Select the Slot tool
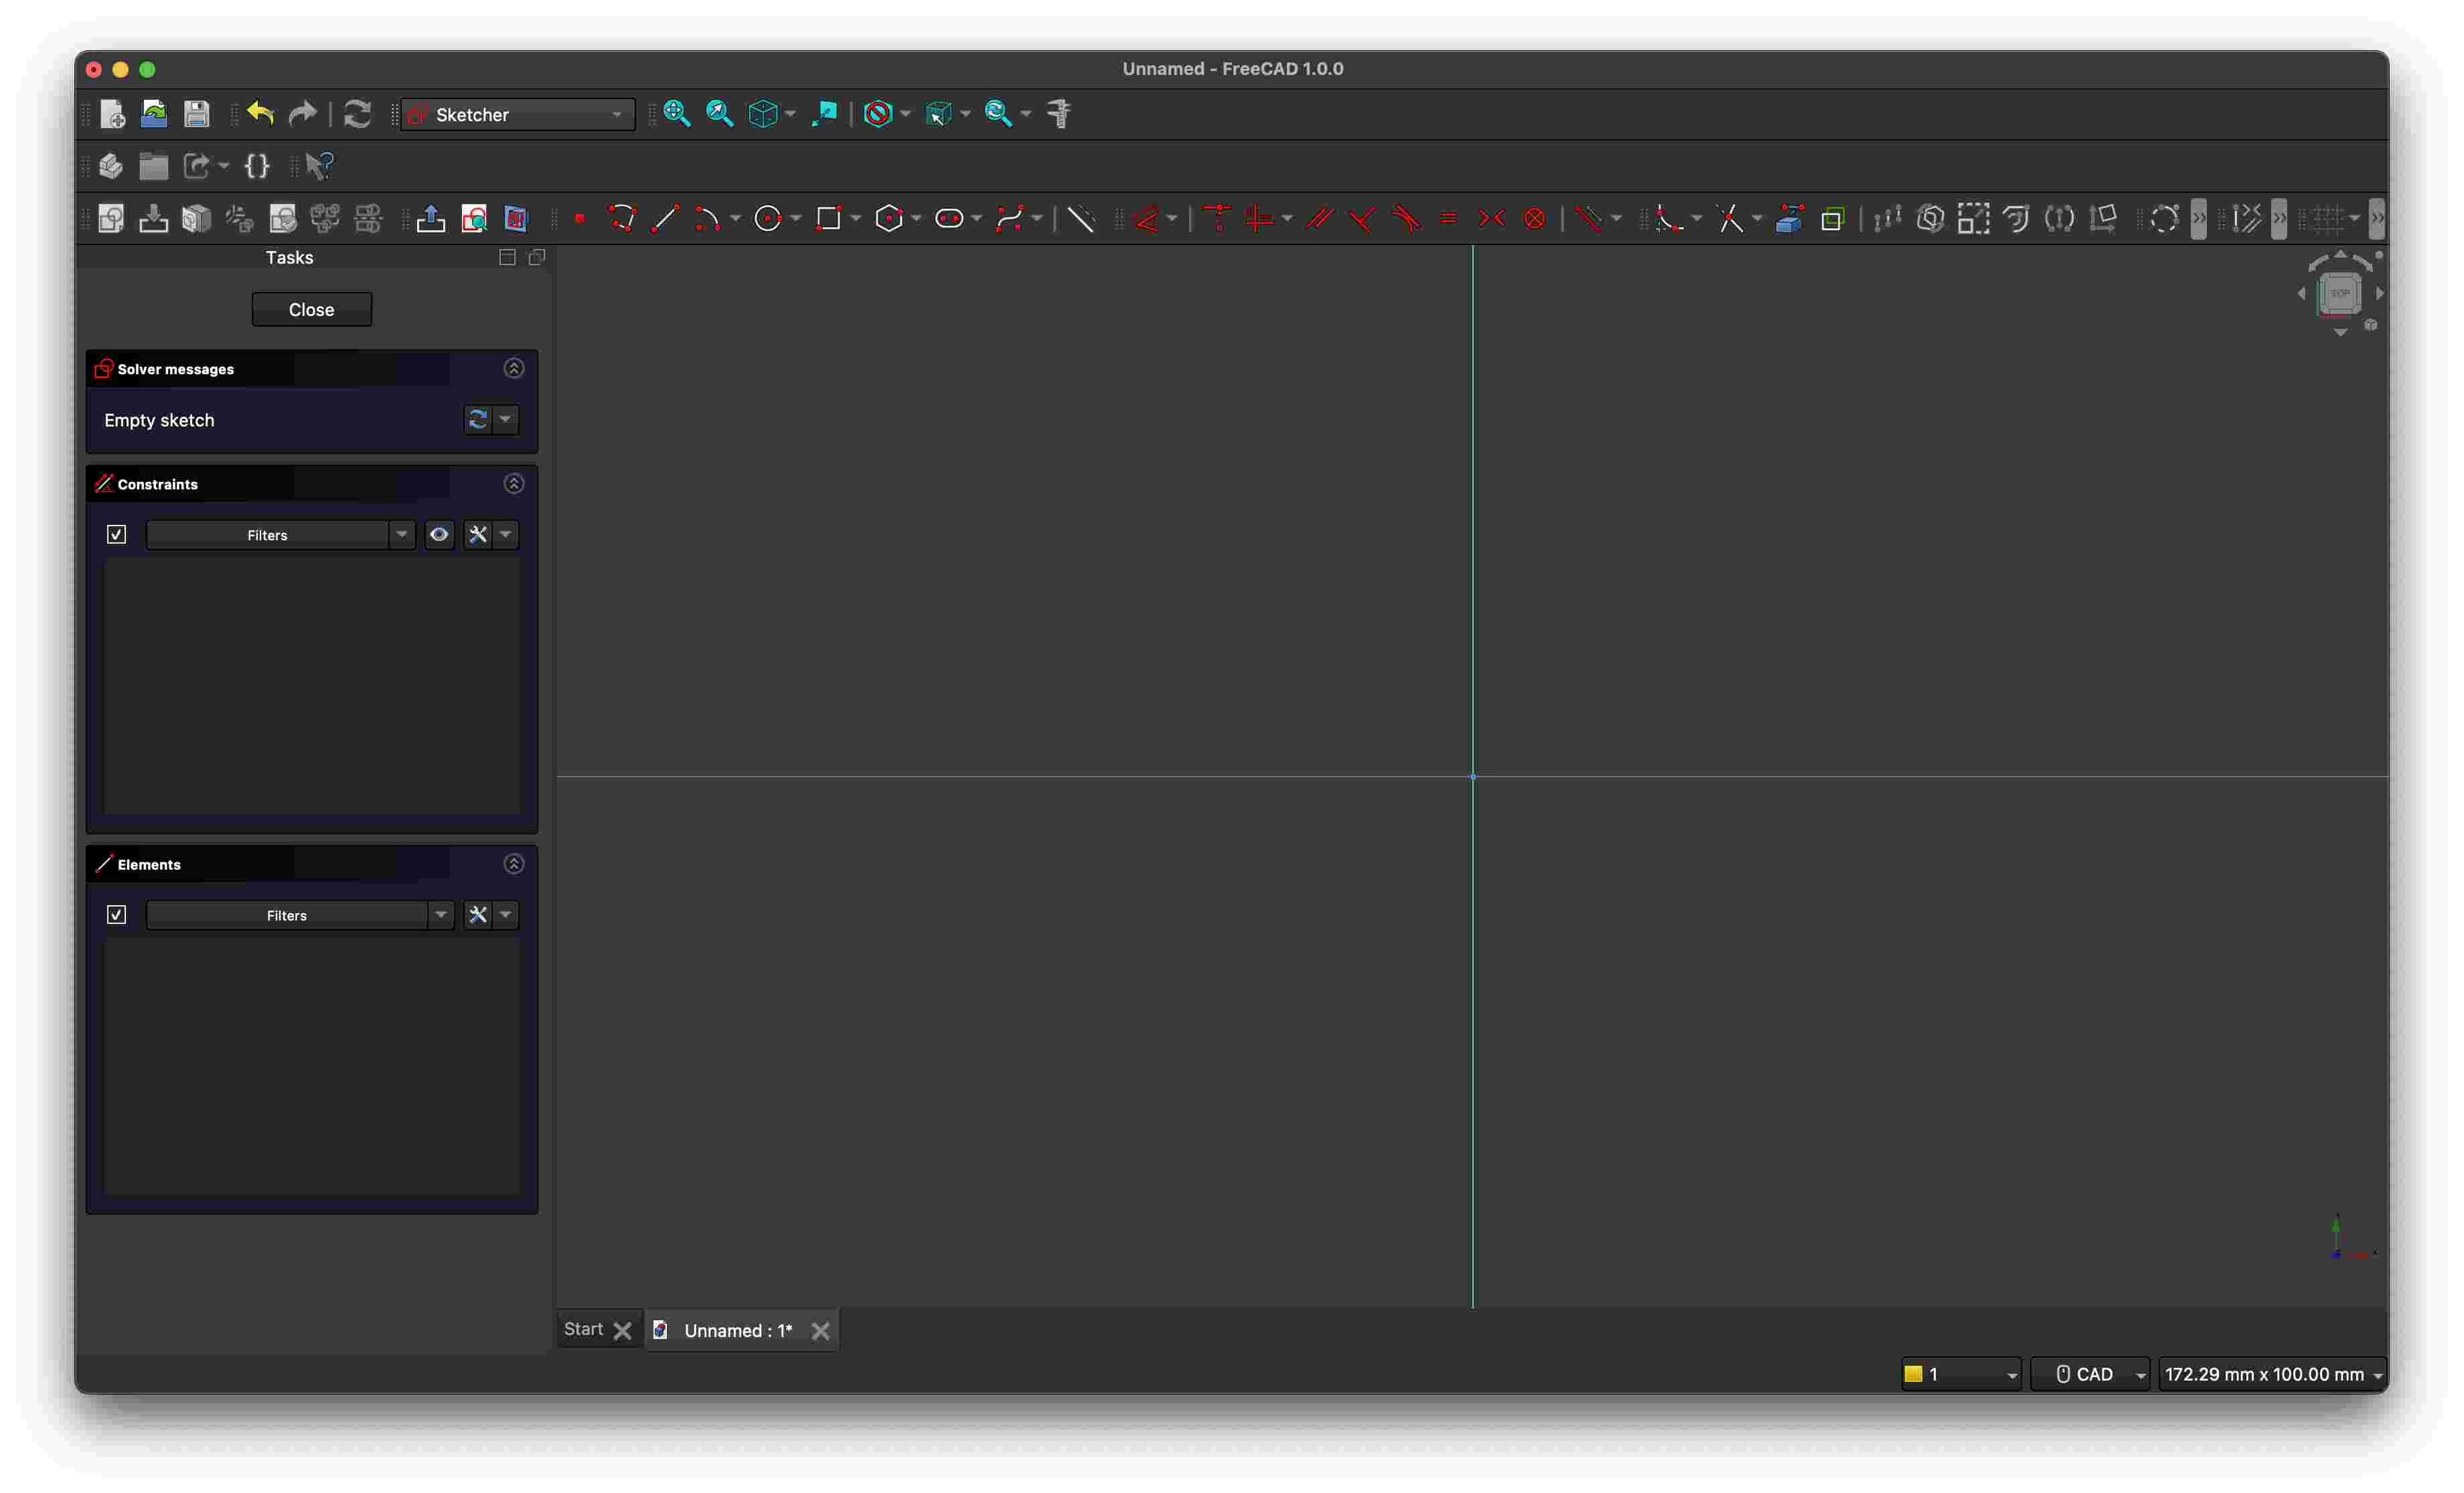Viewport: 2464px width, 1493px height. [x=949, y=218]
